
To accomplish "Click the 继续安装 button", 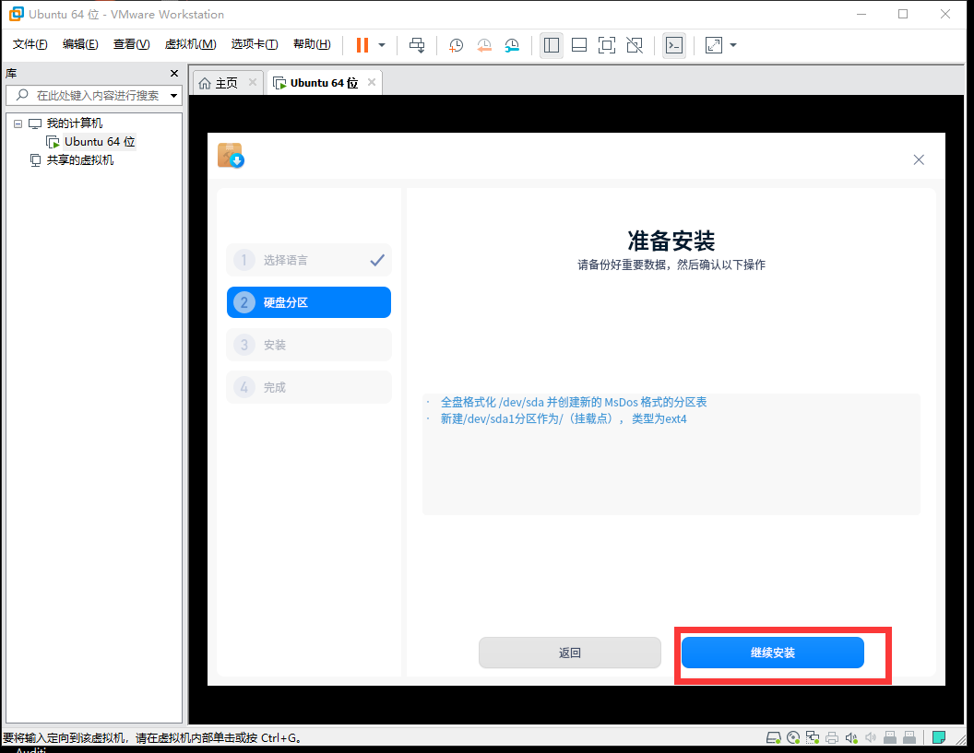I will [x=773, y=653].
